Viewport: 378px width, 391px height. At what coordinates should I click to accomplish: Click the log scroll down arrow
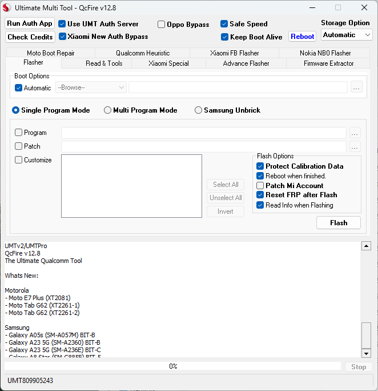(366, 353)
